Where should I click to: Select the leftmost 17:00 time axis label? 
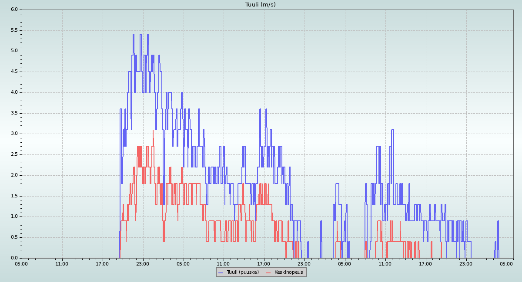tap(103, 264)
